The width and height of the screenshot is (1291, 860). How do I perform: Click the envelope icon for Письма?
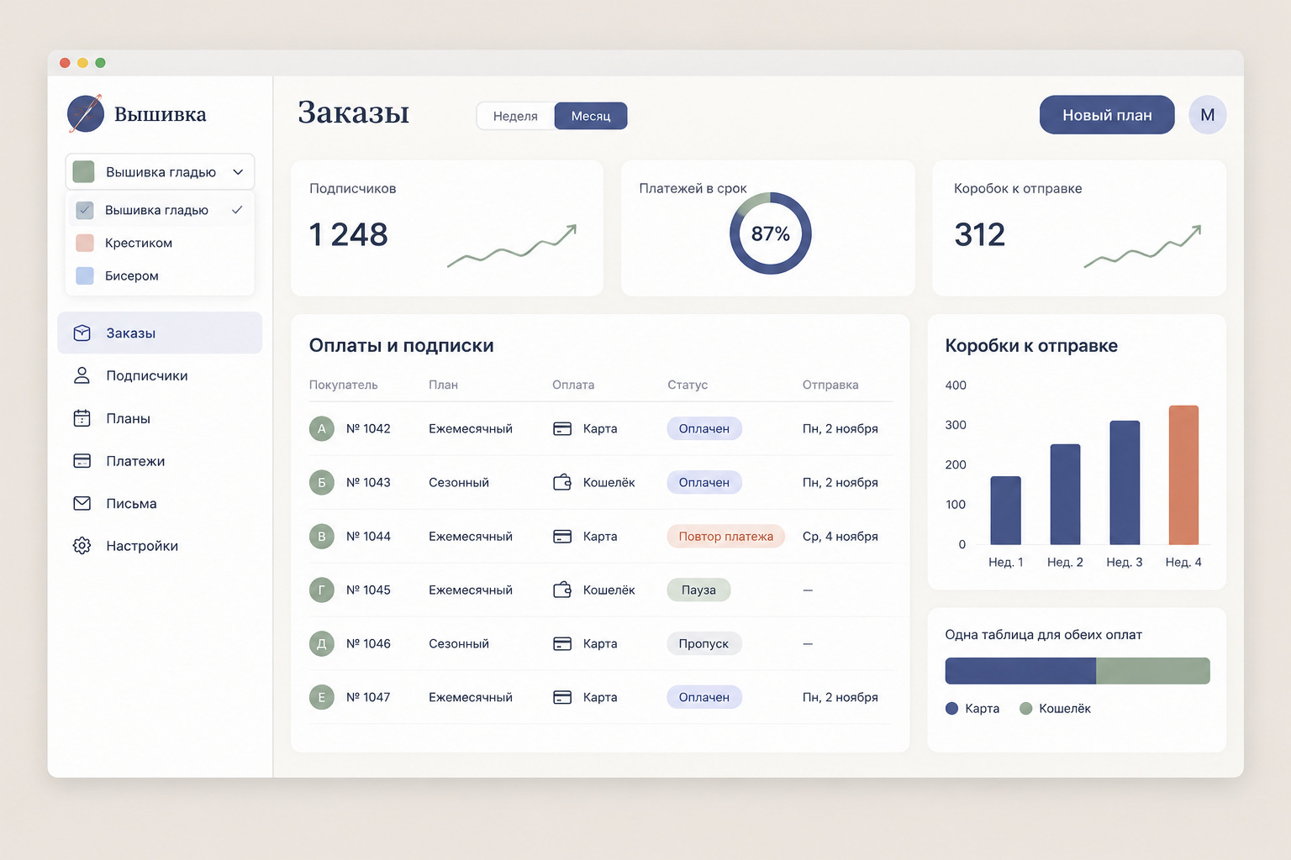pyautogui.click(x=82, y=503)
